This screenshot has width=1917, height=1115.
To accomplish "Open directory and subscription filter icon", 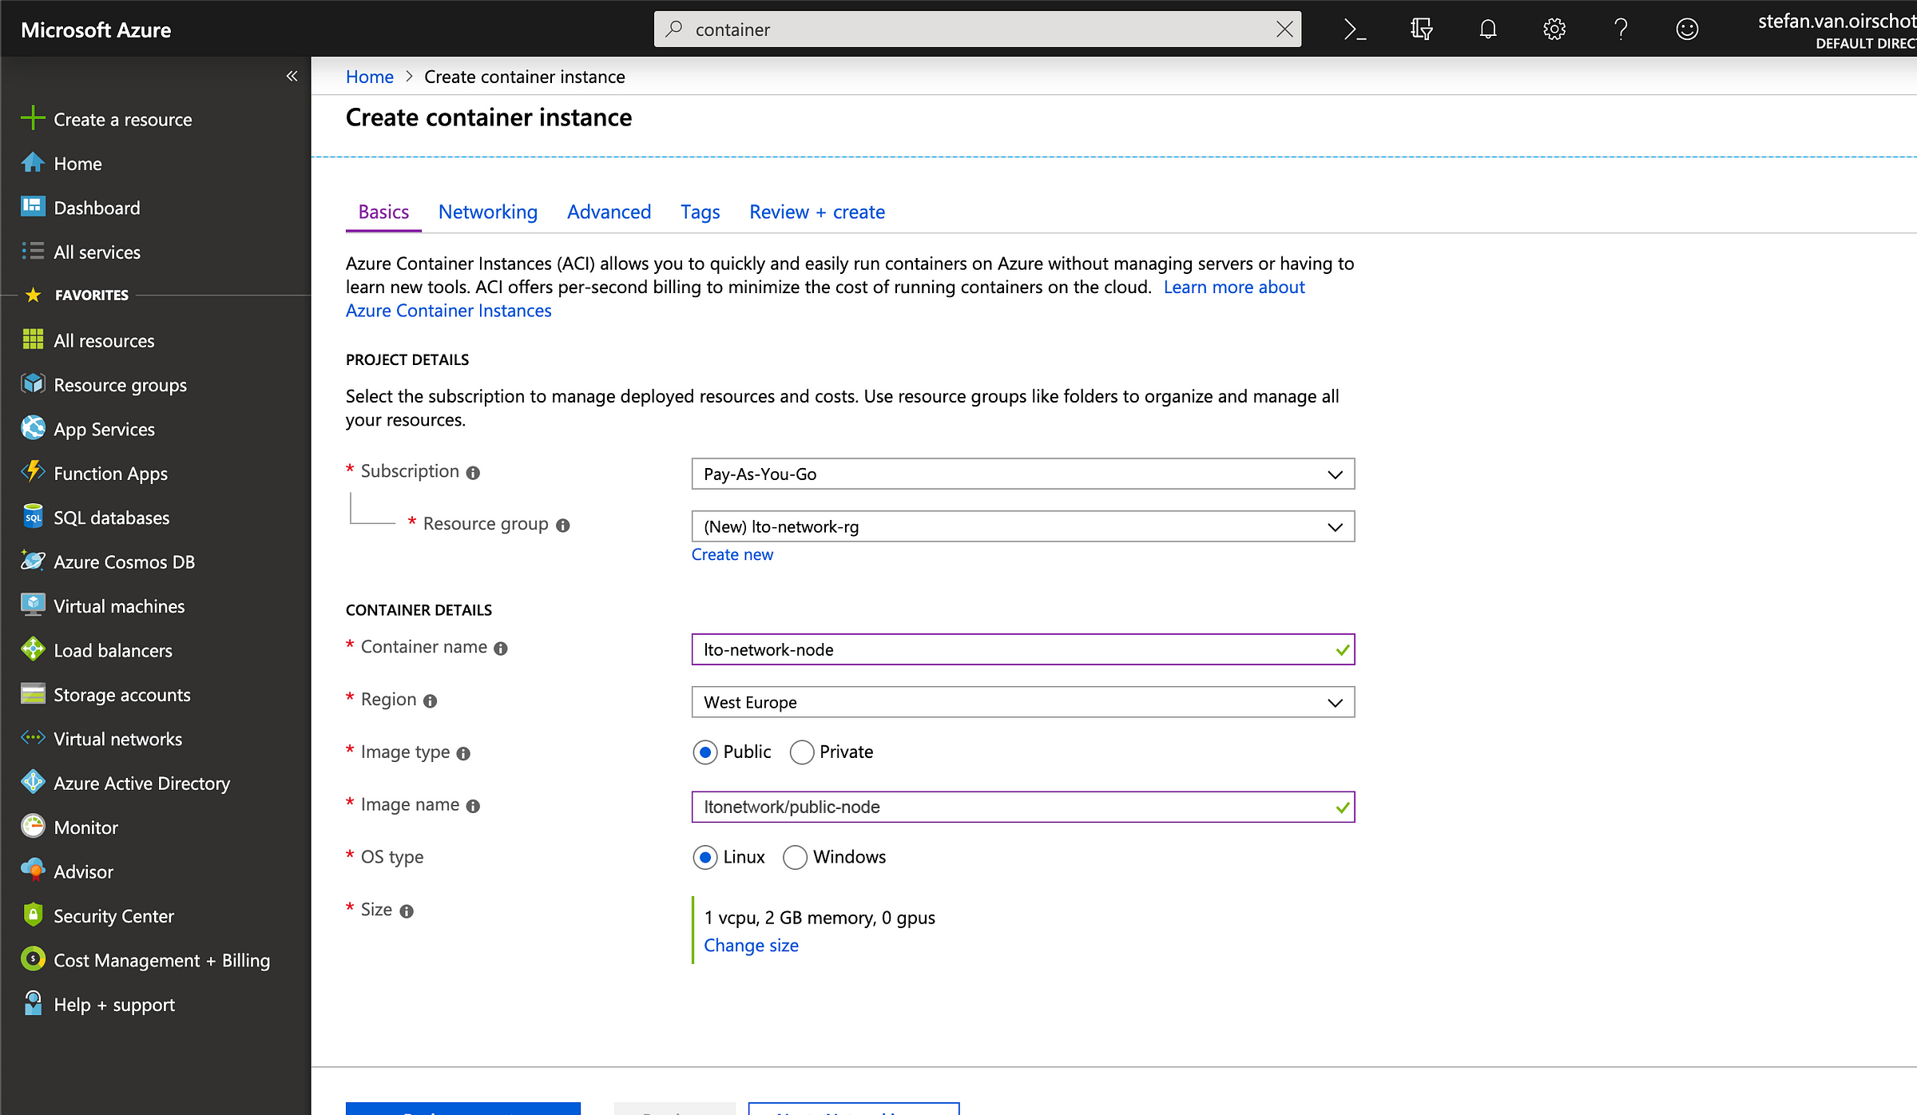I will 1421,30.
